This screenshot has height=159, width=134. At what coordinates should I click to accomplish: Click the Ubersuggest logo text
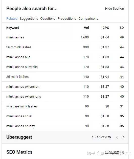19,137
